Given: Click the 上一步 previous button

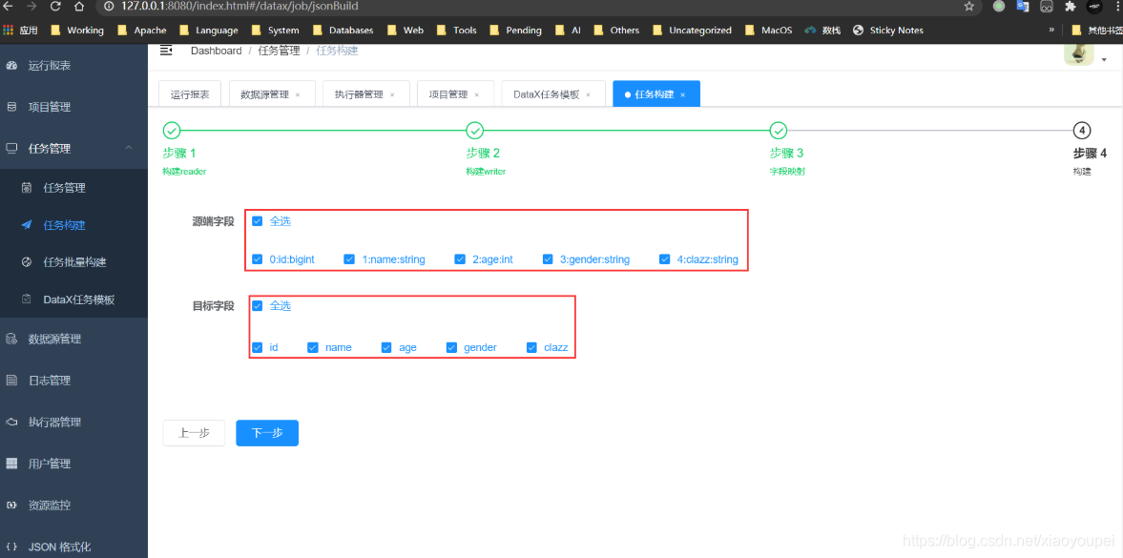Looking at the screenshot, I should tap(194, 433).
